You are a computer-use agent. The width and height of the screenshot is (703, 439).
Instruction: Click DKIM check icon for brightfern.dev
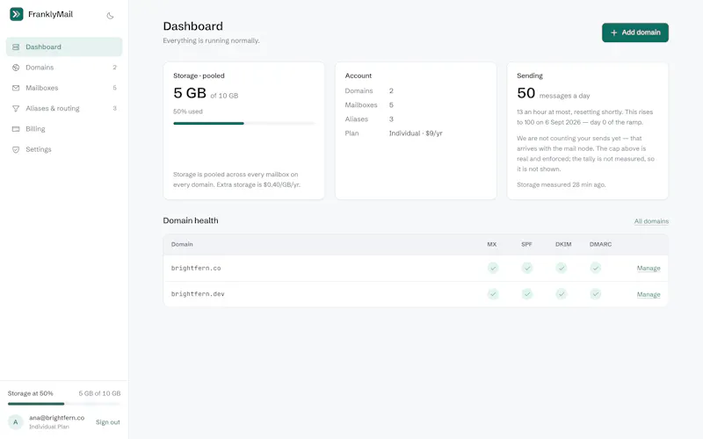tap(561, 294)
